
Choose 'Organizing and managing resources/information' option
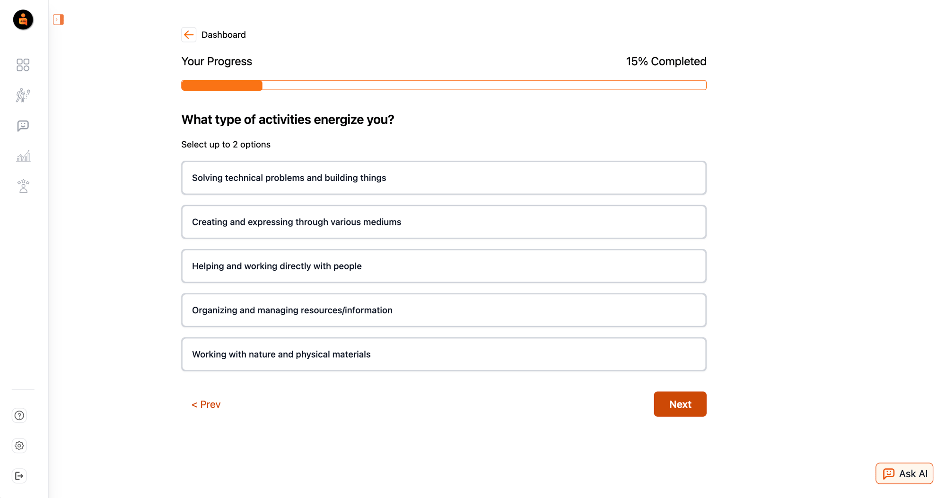point(443,310)
